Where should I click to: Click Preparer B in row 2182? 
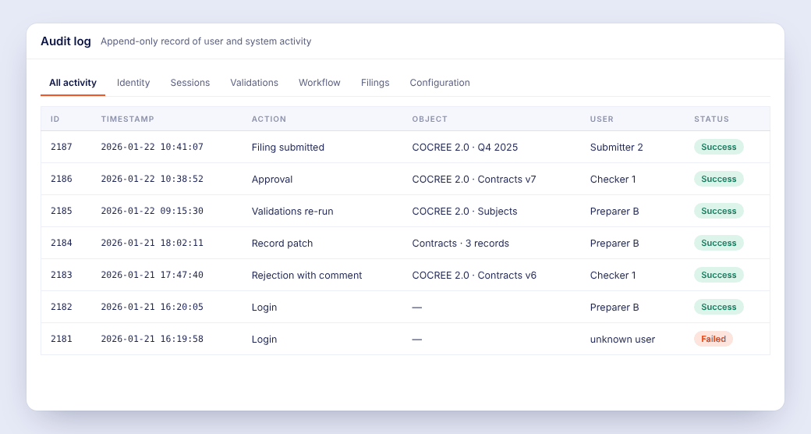coord(614,308)
